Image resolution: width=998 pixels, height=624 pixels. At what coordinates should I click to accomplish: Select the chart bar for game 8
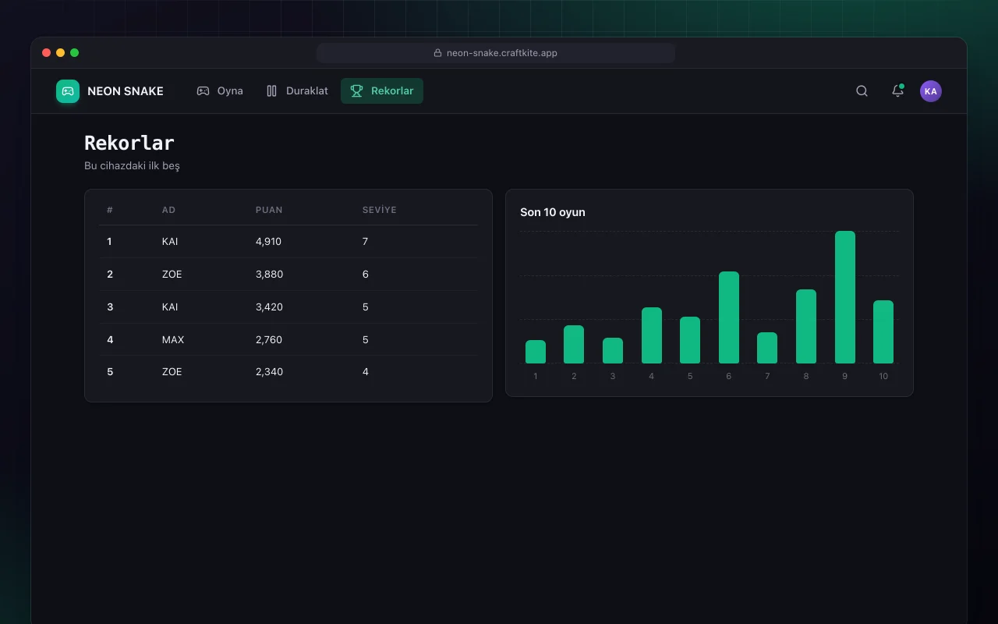point(806,327)
